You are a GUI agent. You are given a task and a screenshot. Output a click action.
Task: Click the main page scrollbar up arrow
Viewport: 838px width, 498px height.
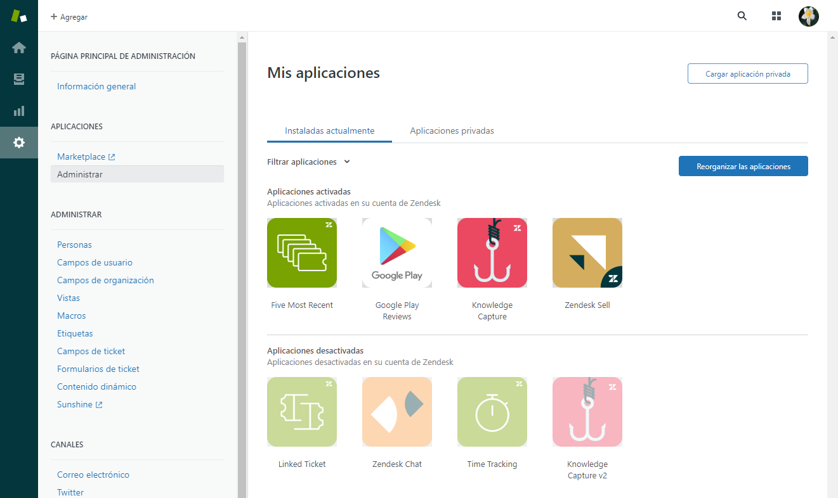(x=832, y=37)
